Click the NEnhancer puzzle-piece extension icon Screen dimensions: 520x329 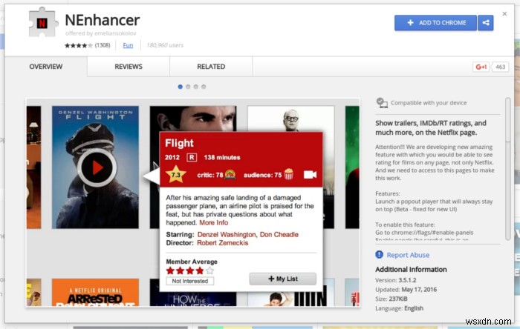click(43, 21)
